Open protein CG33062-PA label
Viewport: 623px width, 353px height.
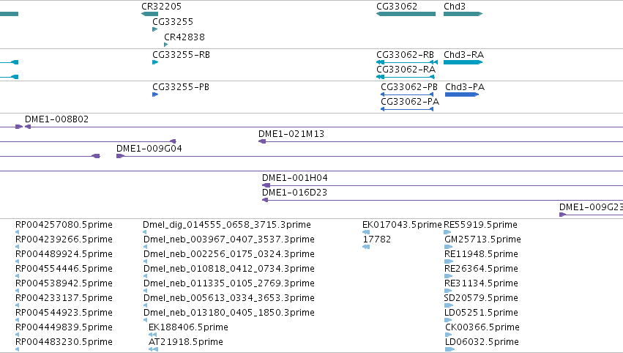pos(410,102)
